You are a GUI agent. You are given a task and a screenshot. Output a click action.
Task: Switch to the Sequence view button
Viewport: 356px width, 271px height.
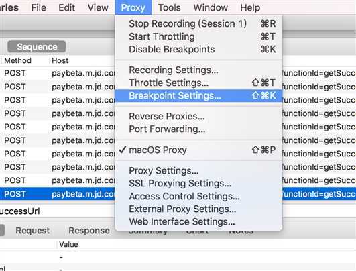[x=37, y=47]
